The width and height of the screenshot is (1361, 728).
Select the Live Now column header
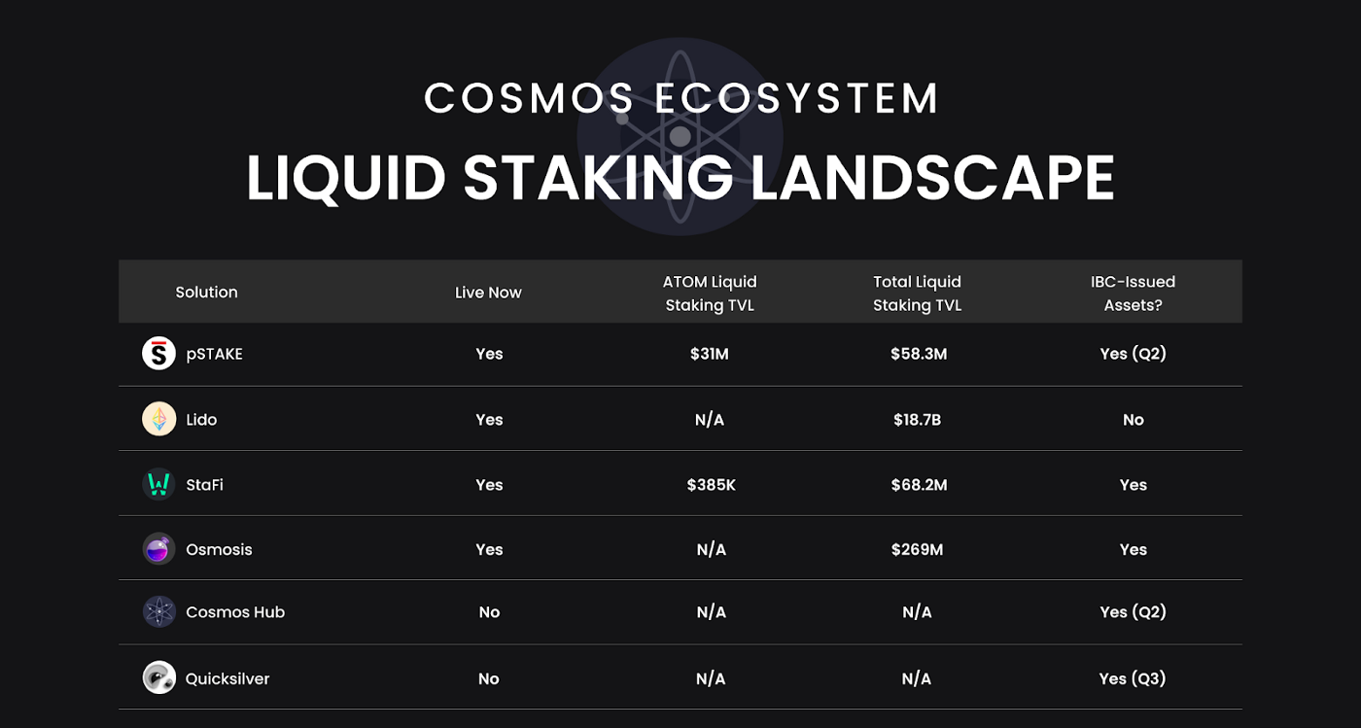click(488, 293)
